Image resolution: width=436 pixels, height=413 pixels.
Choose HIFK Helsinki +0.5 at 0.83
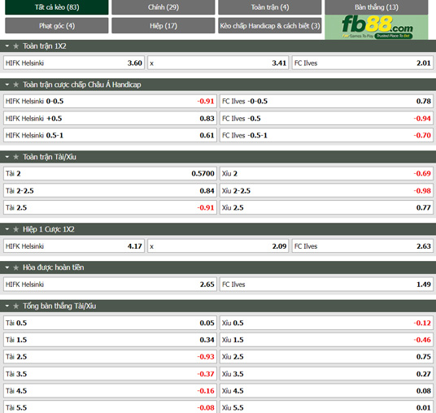click(110, 119)
